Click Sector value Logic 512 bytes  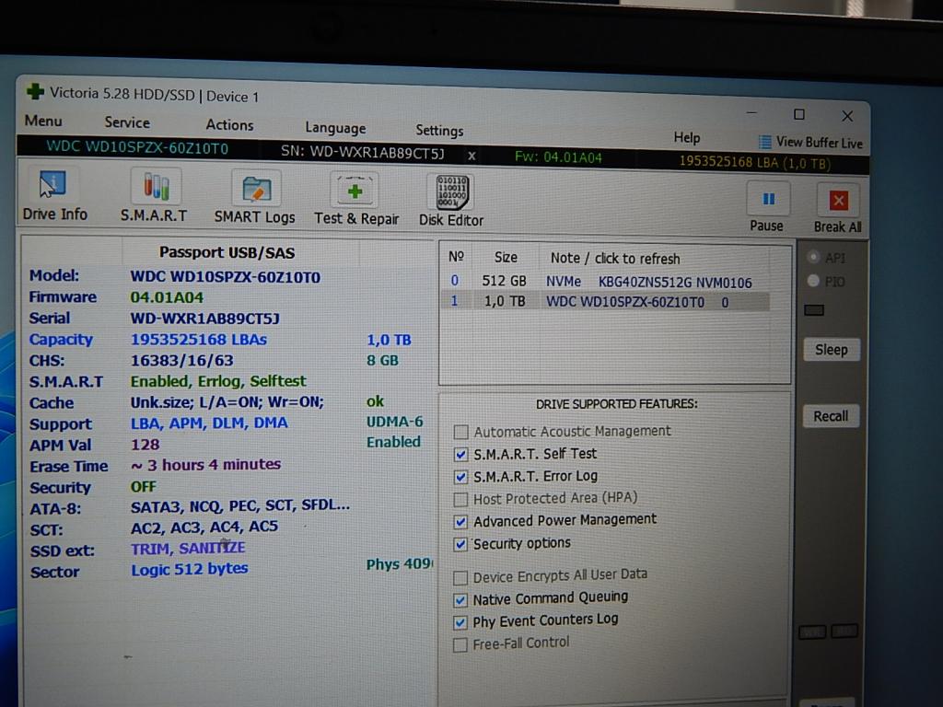pos(190,569)
